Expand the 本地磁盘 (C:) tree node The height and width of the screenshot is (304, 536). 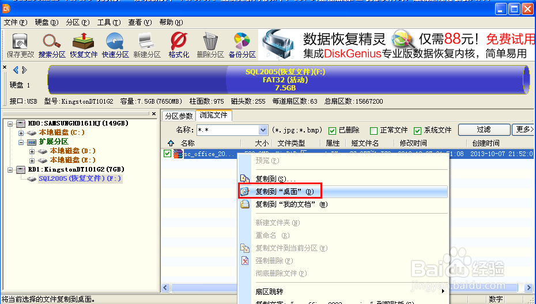(21, 133)
